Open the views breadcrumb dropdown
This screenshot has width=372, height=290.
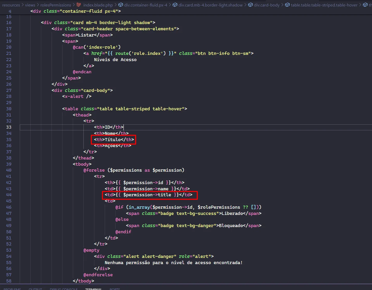click(30, 5)
